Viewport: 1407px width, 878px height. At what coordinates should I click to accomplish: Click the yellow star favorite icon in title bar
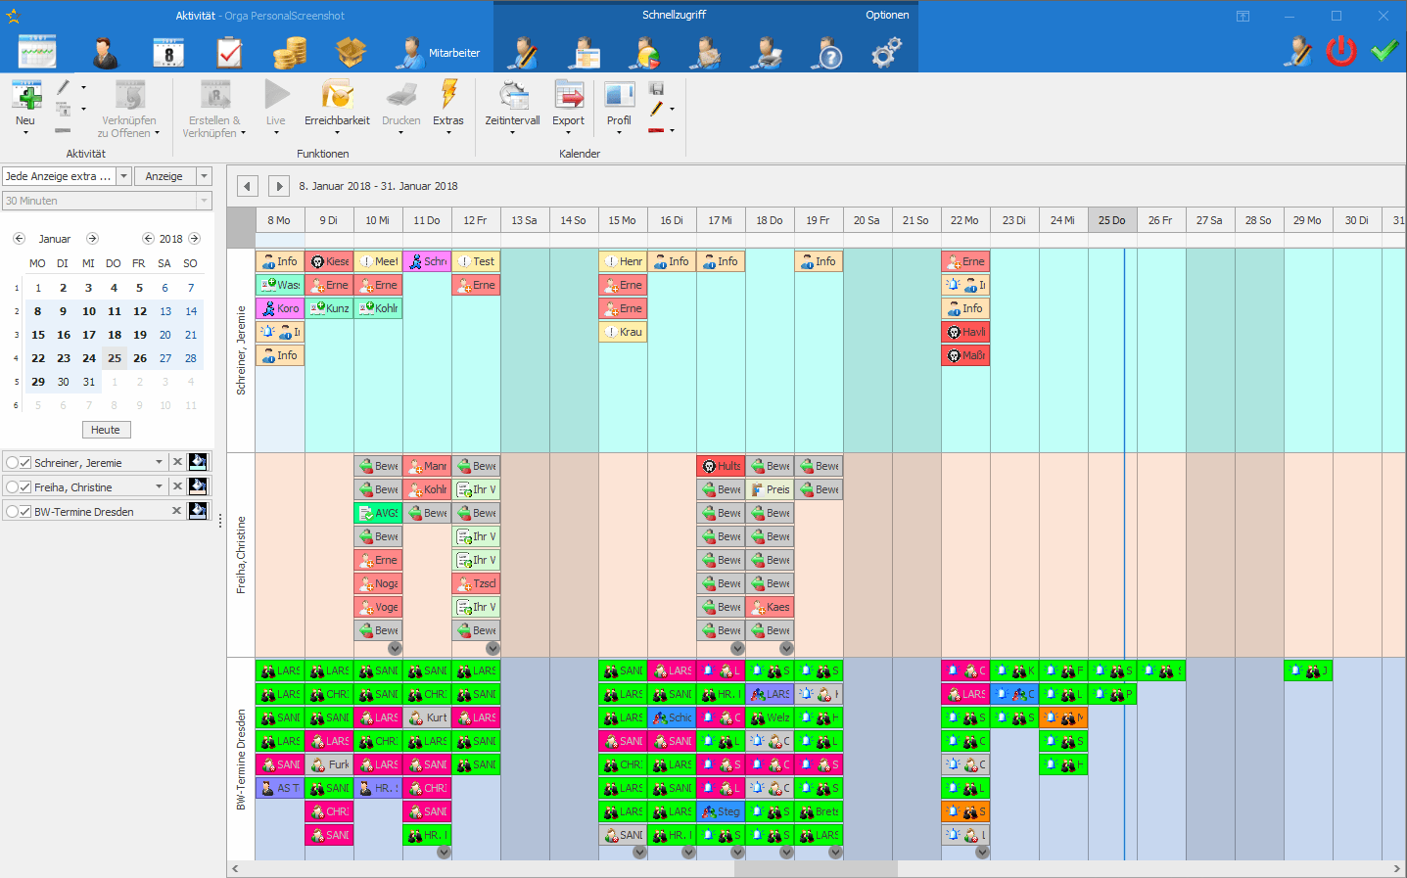(12, 16)
